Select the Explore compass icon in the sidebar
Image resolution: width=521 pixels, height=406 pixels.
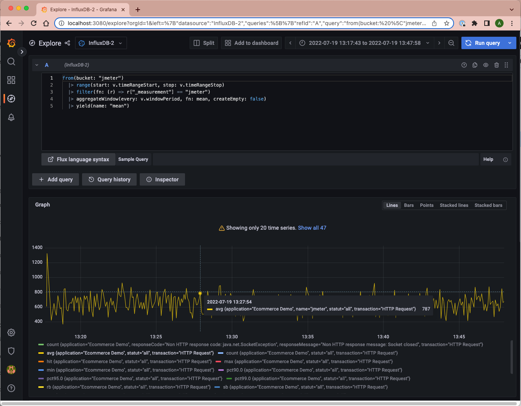point(11,99)
